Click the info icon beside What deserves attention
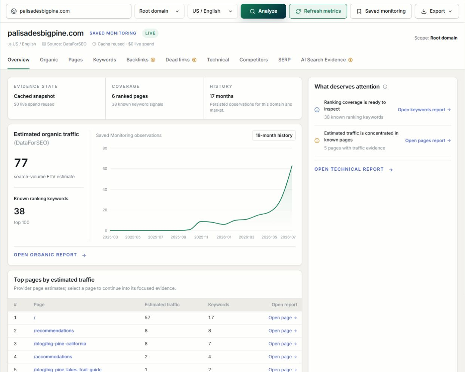The height and width of the screenshot is (372, 465). (385, 87)
